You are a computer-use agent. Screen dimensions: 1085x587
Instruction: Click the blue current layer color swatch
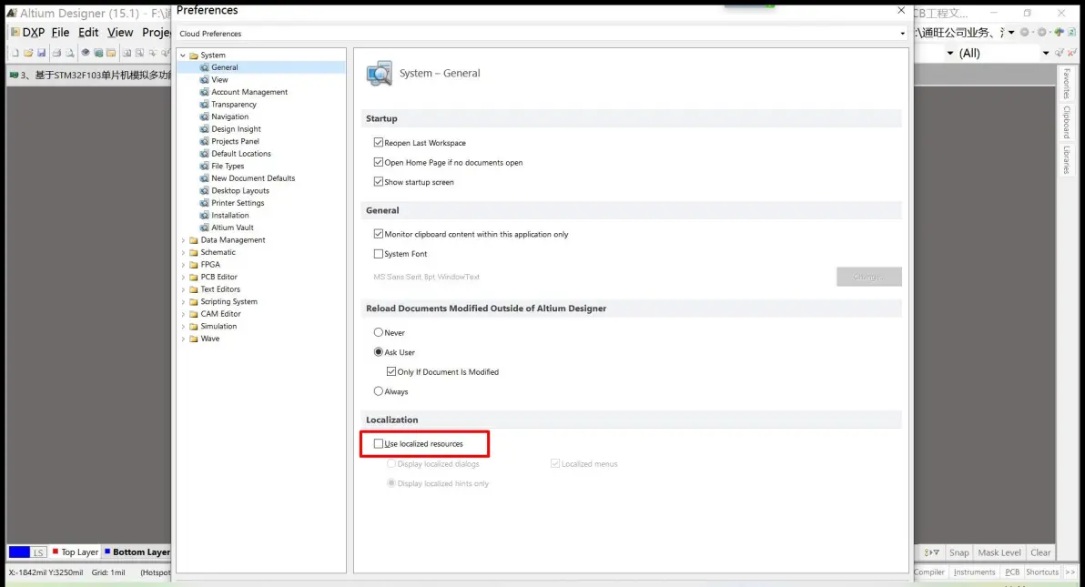[x=19, y=552]
